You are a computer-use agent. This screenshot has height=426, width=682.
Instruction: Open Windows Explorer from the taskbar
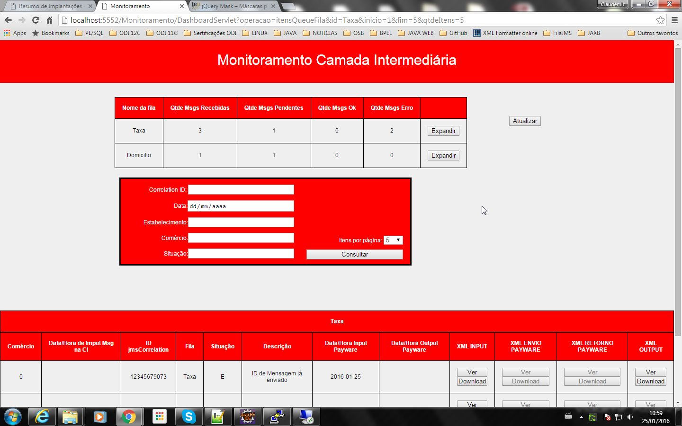[70, 417]
